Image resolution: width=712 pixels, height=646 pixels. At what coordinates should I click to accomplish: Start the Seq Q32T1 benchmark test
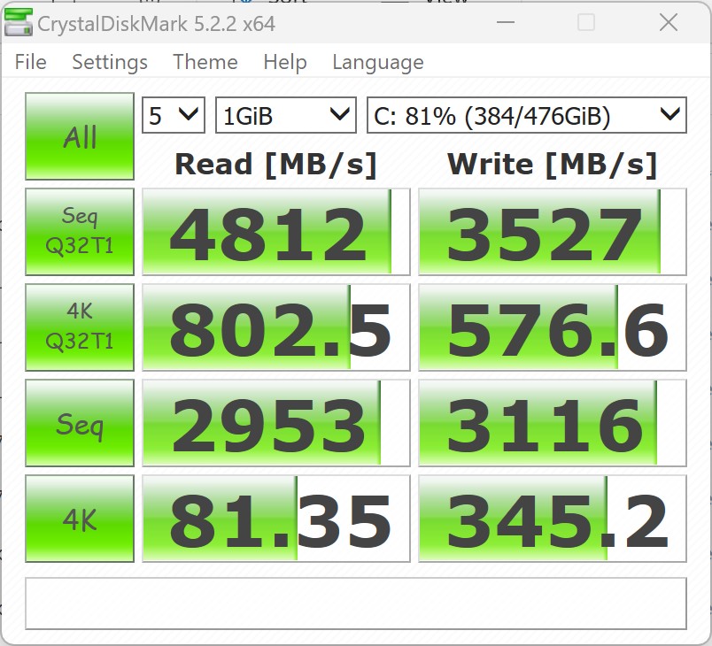(80, 232)
